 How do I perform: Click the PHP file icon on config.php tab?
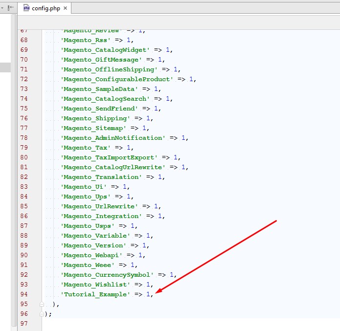[x=26, y=8]
